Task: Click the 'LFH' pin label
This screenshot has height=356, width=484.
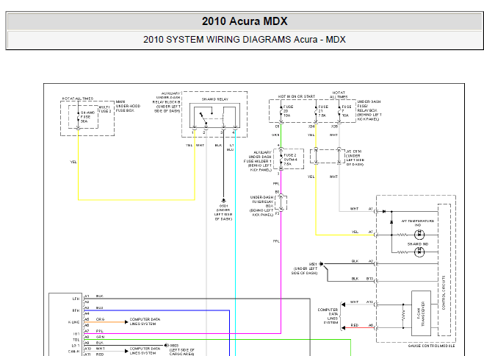Action: point(76,299)
